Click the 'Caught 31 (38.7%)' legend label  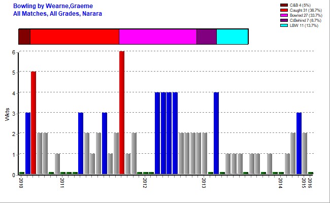pos(306,10)
